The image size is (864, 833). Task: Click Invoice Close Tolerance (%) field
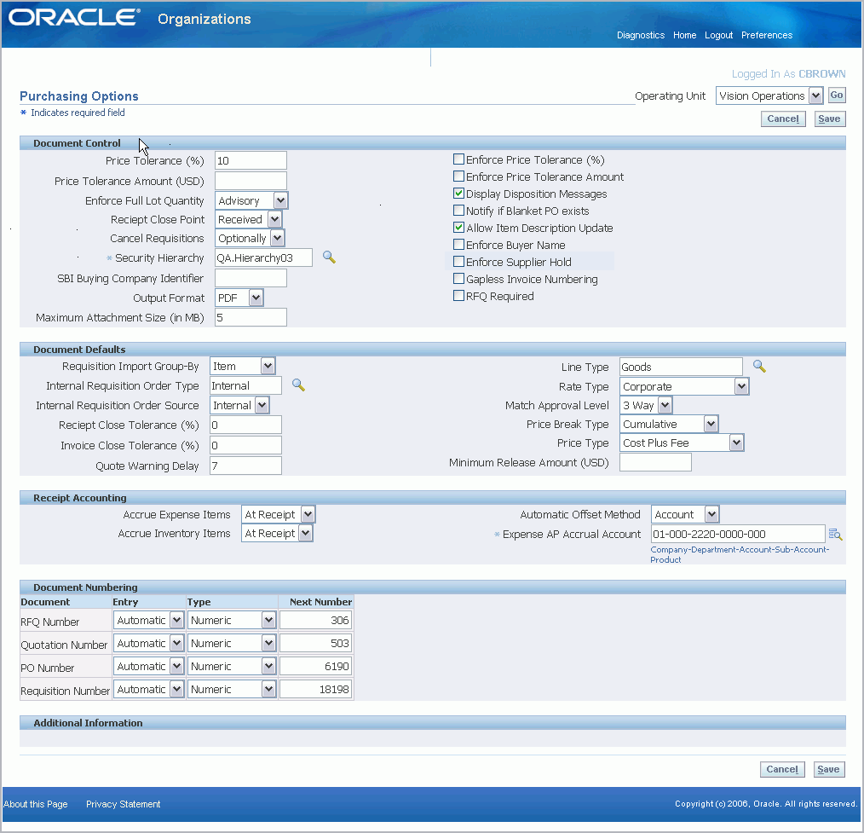pyautogui.click(x=245, y=445)
